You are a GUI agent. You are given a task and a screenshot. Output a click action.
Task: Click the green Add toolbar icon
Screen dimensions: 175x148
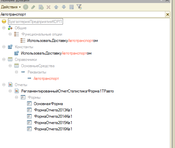[26, 7]
